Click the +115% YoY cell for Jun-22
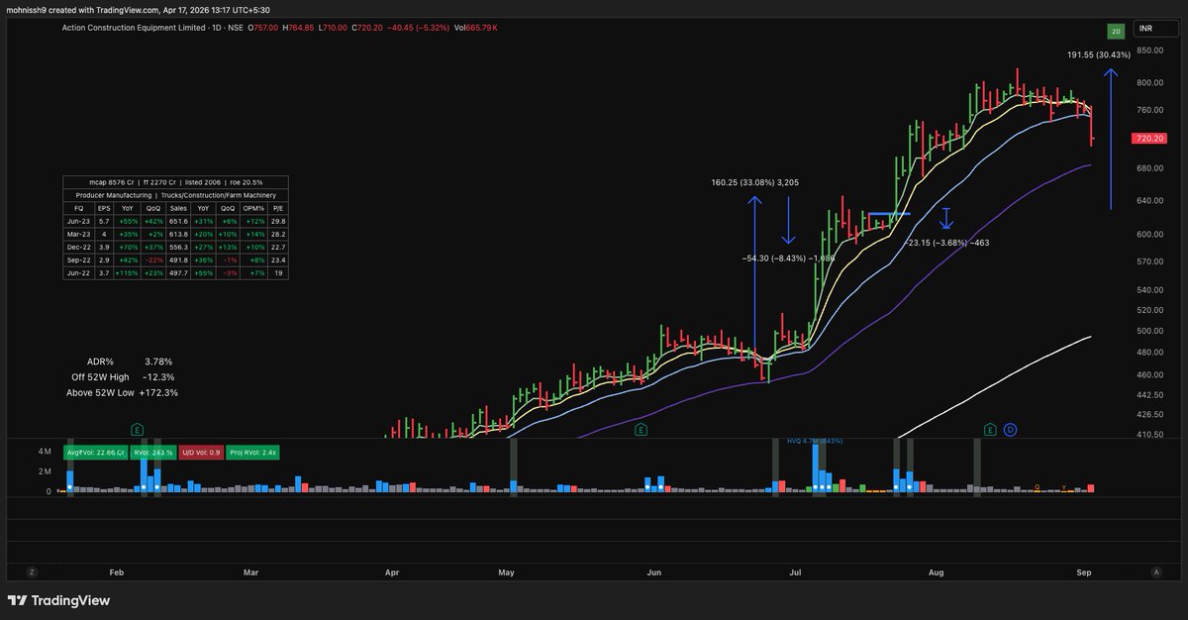Image resolution: width=1188 pixels, height=620 pixels. point(128,273)
